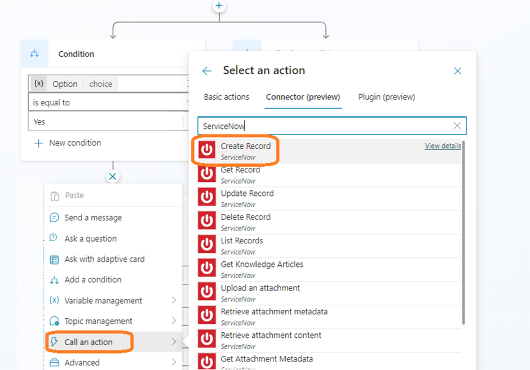
Task: Select the Create Record ServiceNow action
Action: tap(245, 150)
